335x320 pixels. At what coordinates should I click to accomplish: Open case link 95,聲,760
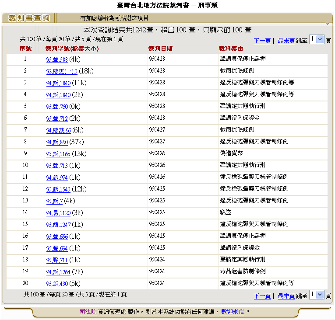57,107
